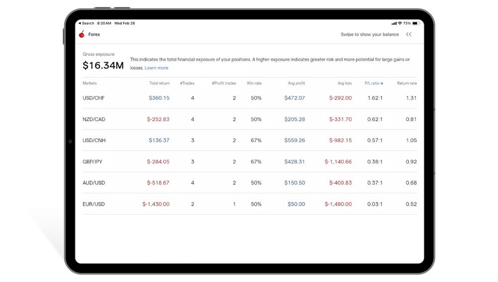The image size is (498, 282).
Task: Sort by #Trades column header
Action: coord(187,83)
